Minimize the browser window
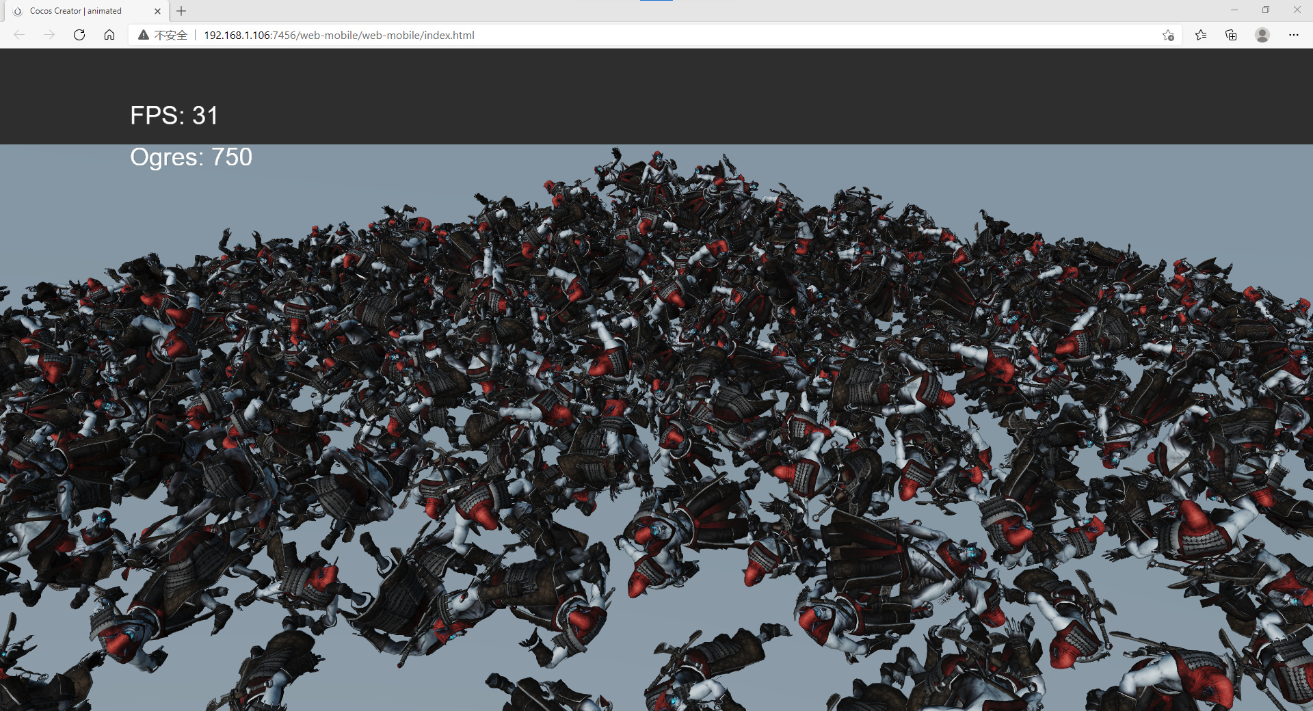The width and height of the screenshot is (1313, 711). 1234,10
